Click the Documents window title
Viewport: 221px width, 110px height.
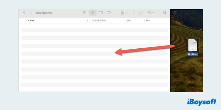44,13
